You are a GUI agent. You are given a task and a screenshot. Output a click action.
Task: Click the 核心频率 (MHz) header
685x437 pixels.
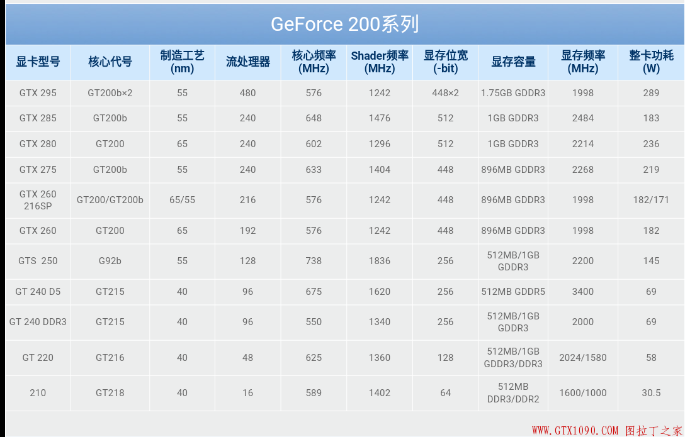click(314, 62)
